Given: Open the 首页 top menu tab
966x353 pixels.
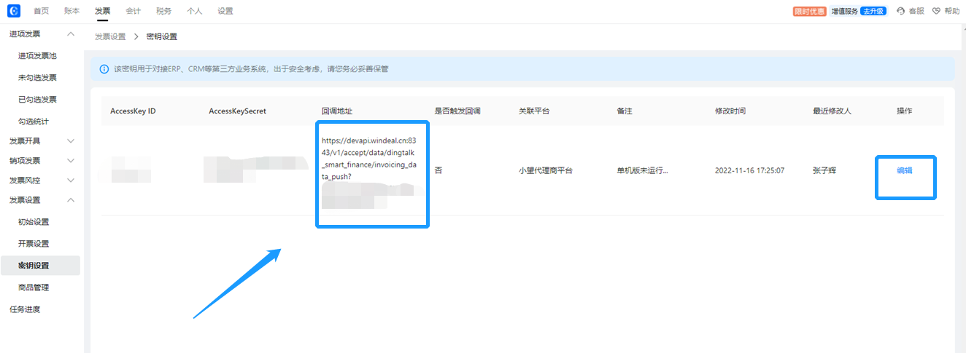Looking at the screenshot, I should click(x=42, y=11).
